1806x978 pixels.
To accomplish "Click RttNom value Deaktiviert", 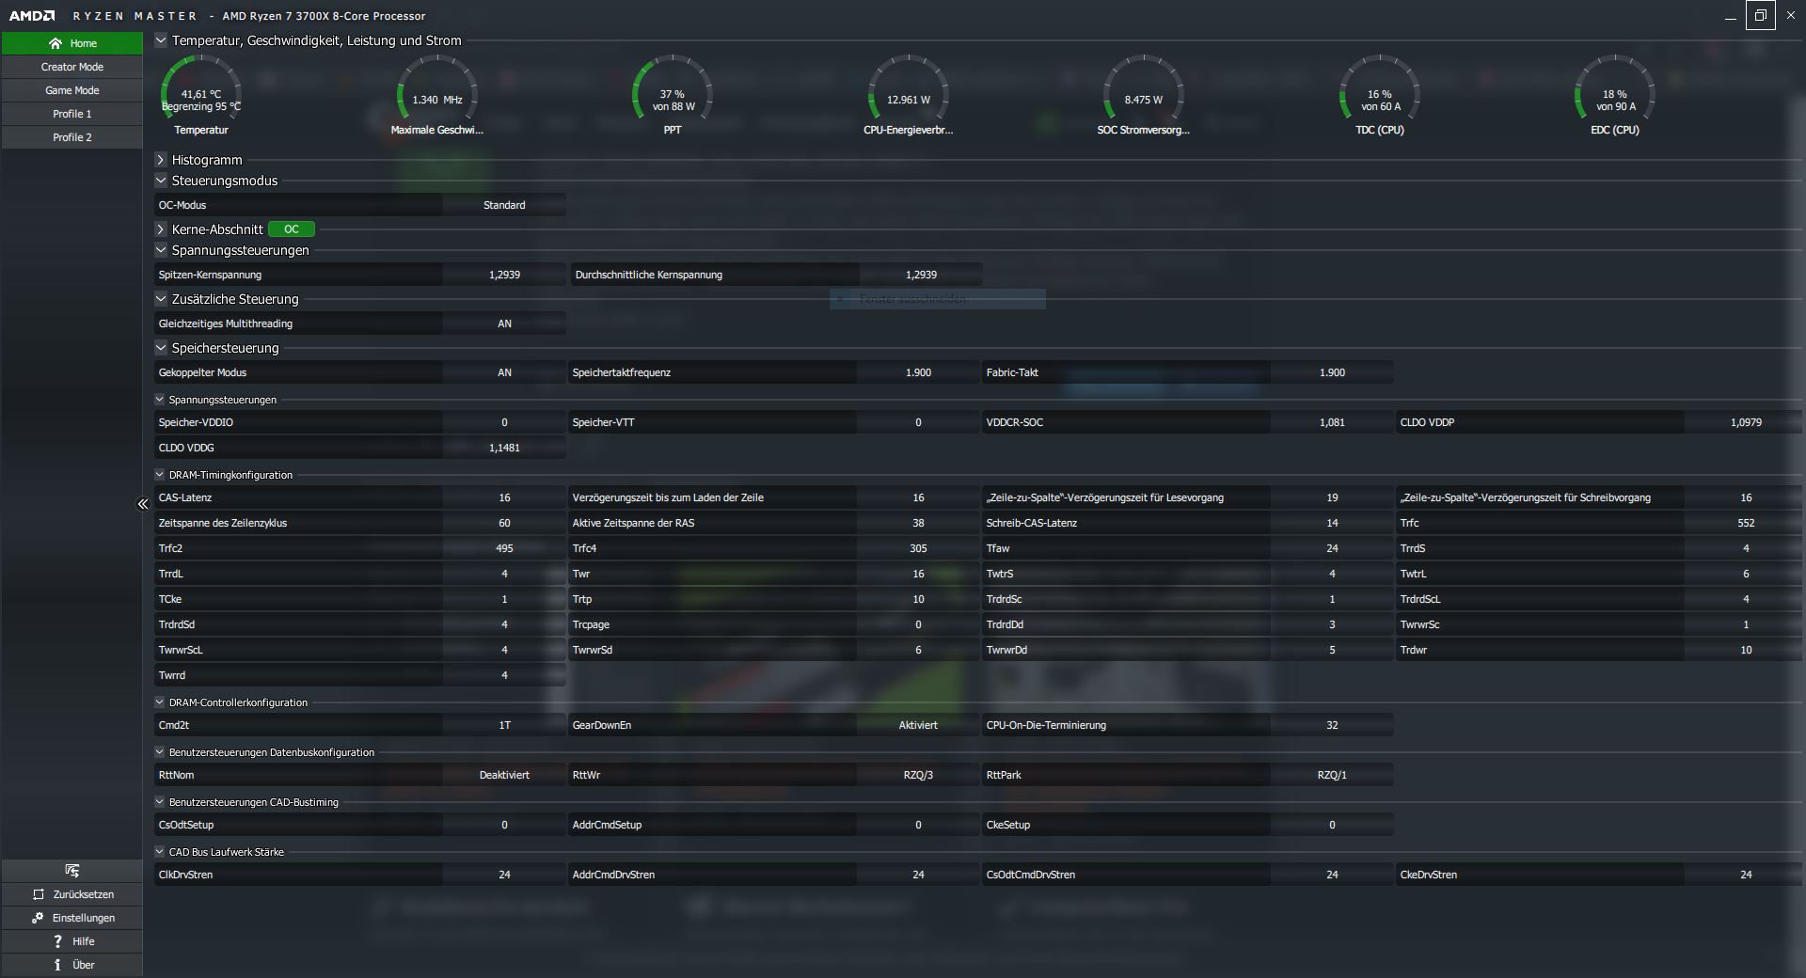I will pos(504,775).
